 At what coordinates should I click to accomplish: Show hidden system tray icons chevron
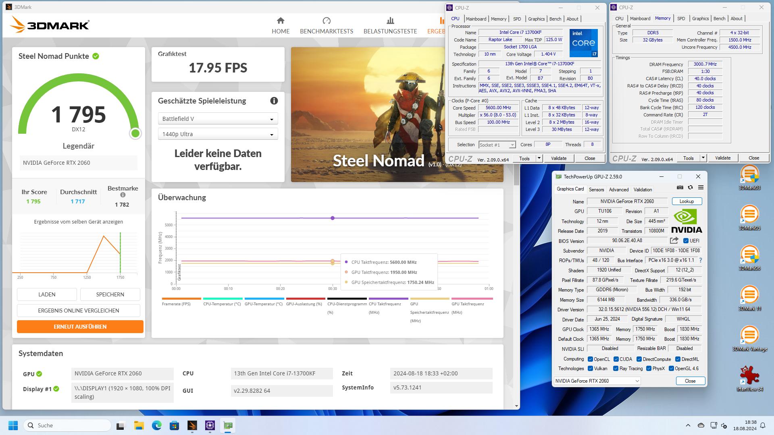click(688, 425)
